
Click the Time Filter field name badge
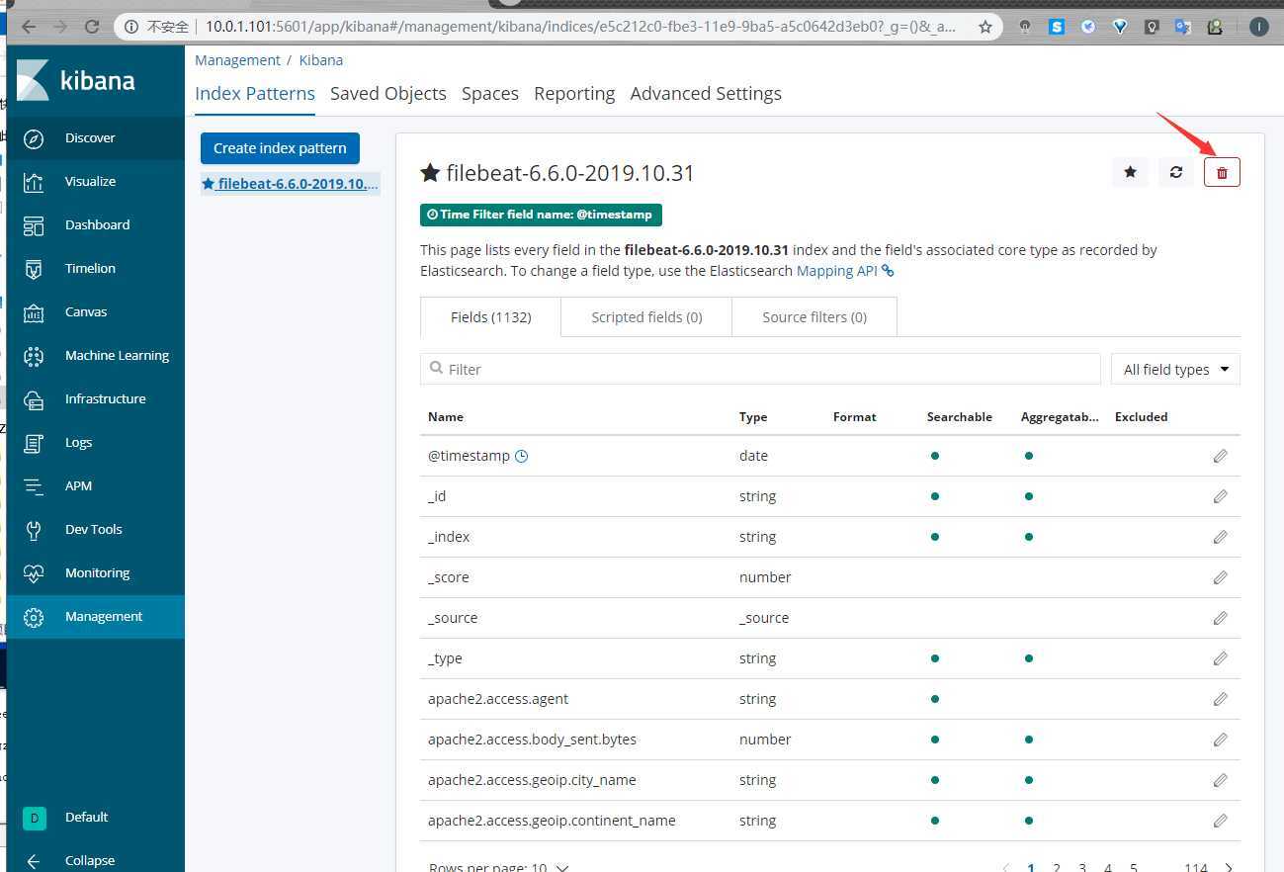541,215
